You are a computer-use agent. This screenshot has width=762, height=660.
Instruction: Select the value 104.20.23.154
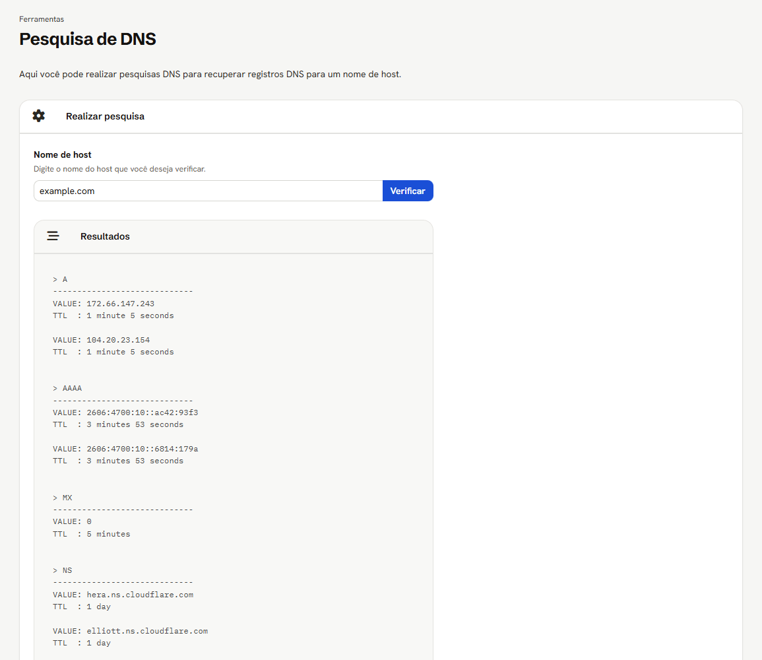[118, 340]
